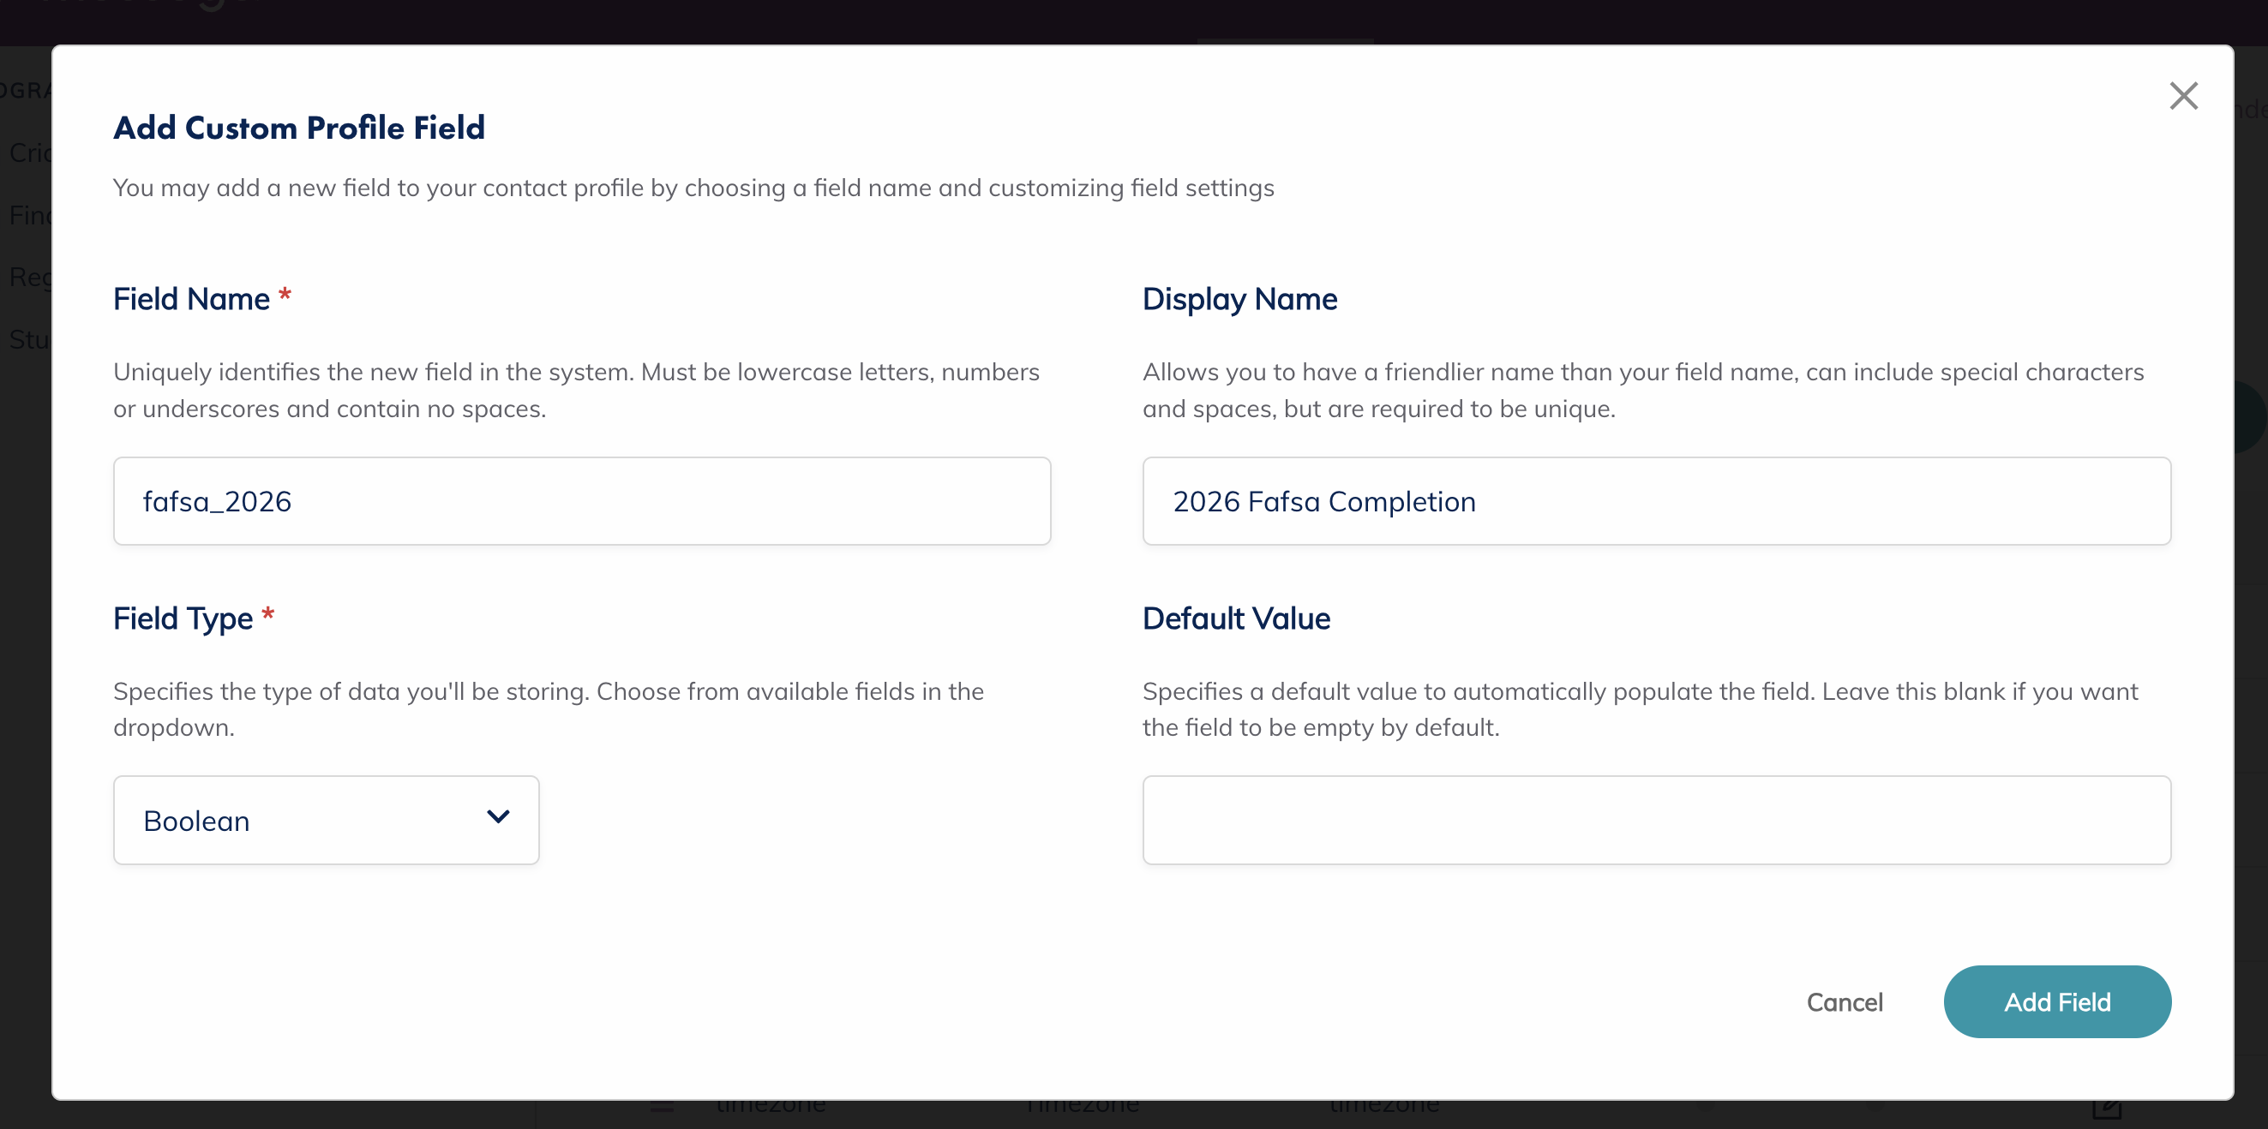Click the red asterisk beside Field Type
This screenshot has width=2268, height=1129.
tap(267, 616)
